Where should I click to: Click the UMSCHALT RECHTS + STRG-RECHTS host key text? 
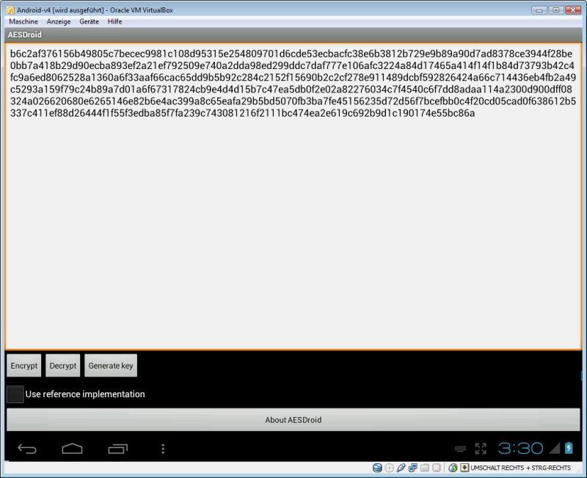click(520, 468)
